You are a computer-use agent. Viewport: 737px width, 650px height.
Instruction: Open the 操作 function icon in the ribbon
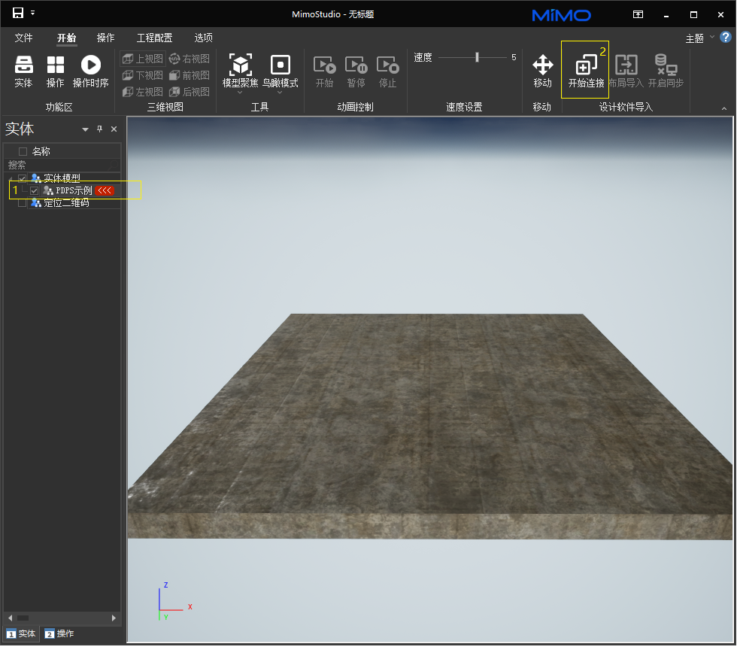(x=56, y=66)
